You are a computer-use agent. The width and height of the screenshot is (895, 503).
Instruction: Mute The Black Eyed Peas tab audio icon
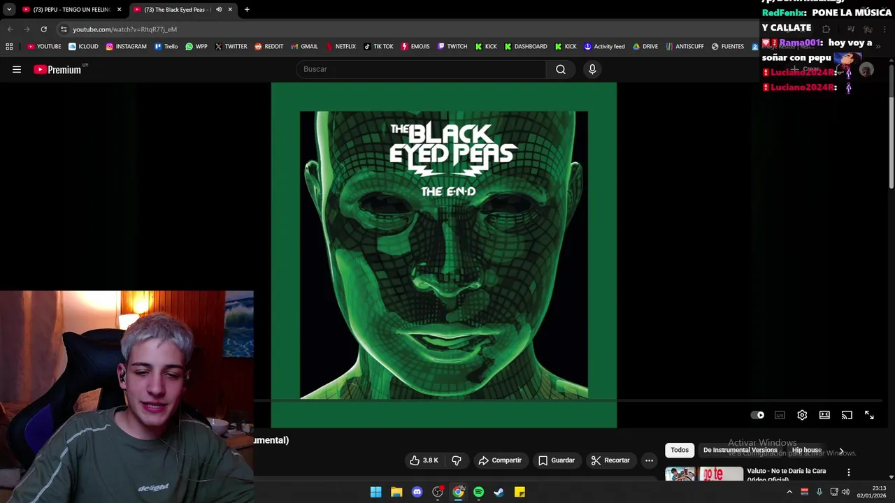219,10
